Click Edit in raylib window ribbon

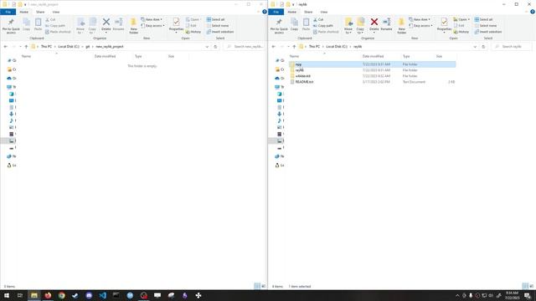click(x=459, y=26)
